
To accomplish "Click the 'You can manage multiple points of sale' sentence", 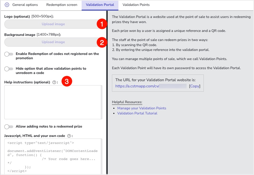I will (169, 59).
